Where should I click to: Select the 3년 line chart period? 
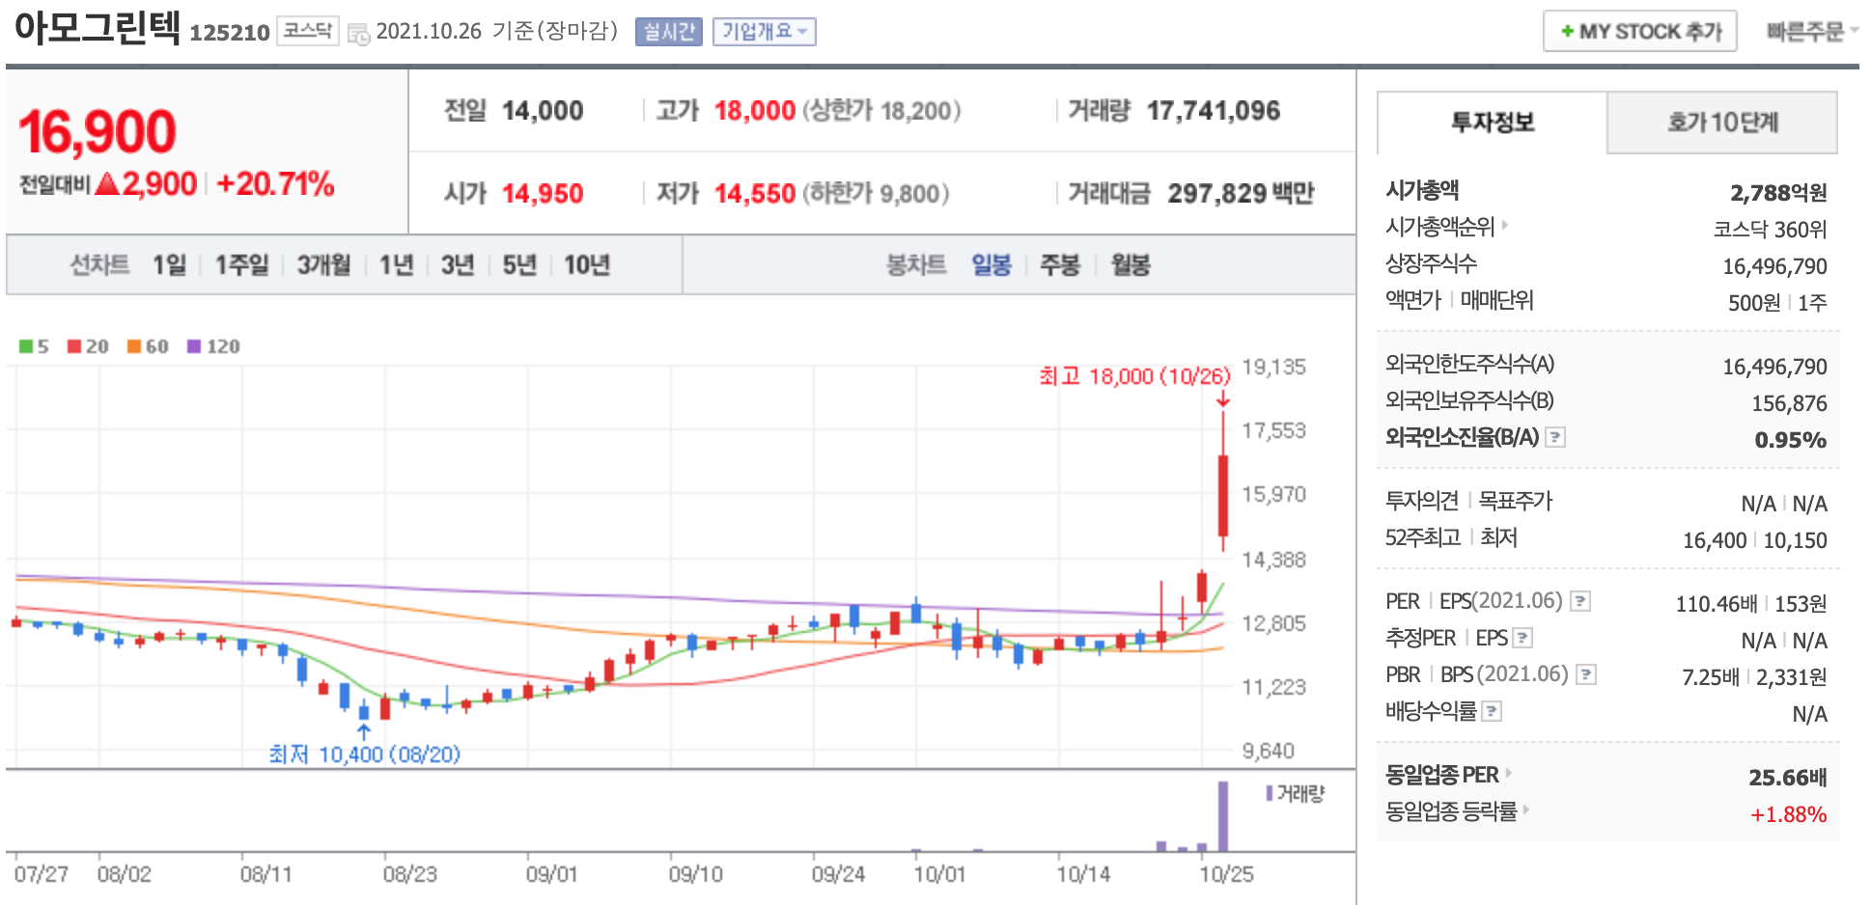pos(458,264)
